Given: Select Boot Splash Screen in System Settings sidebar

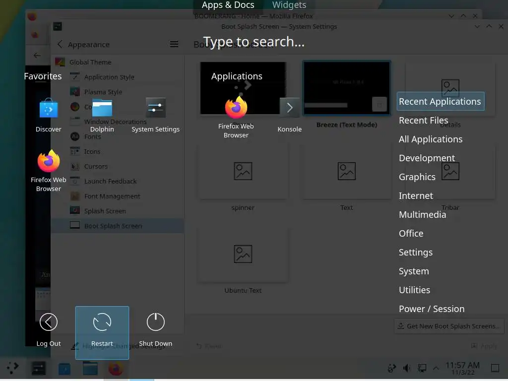Looking at the screenshot, I should point(117,226).
